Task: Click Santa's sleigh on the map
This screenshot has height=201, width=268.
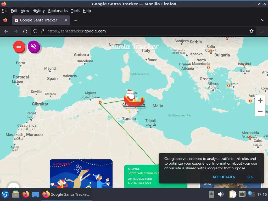Action: pos(133,99)
